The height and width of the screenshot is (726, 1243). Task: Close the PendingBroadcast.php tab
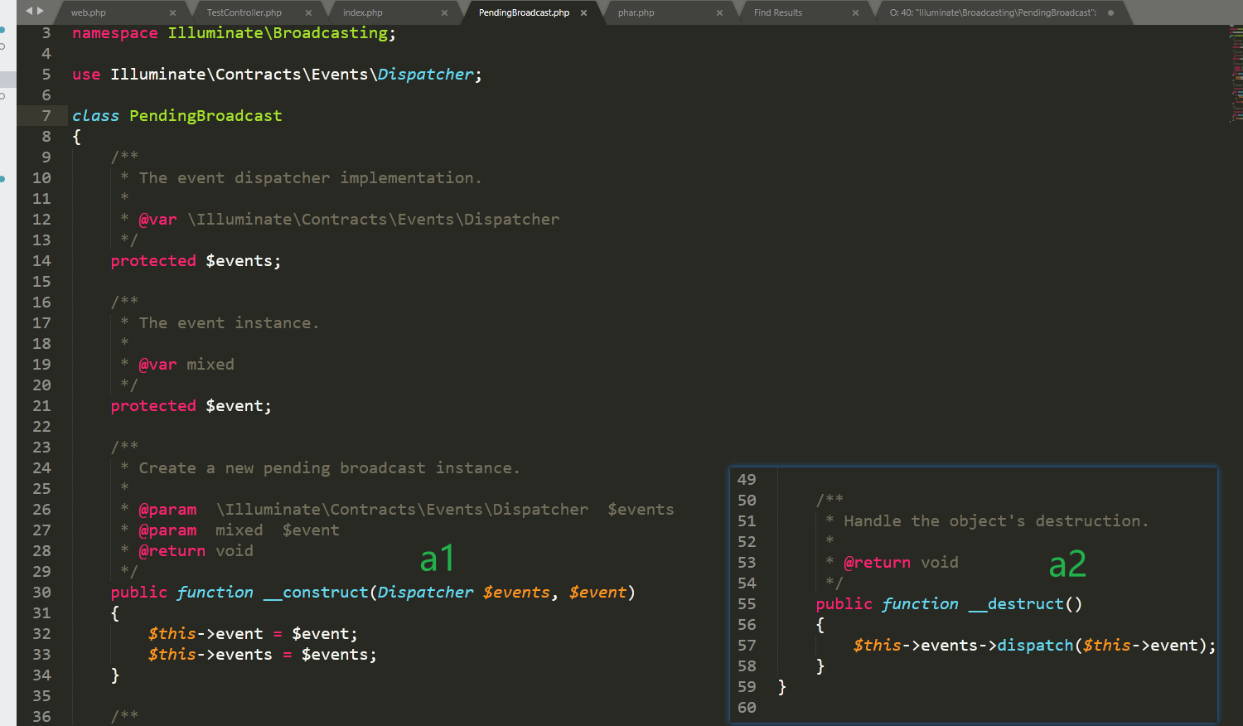(583, 12)
